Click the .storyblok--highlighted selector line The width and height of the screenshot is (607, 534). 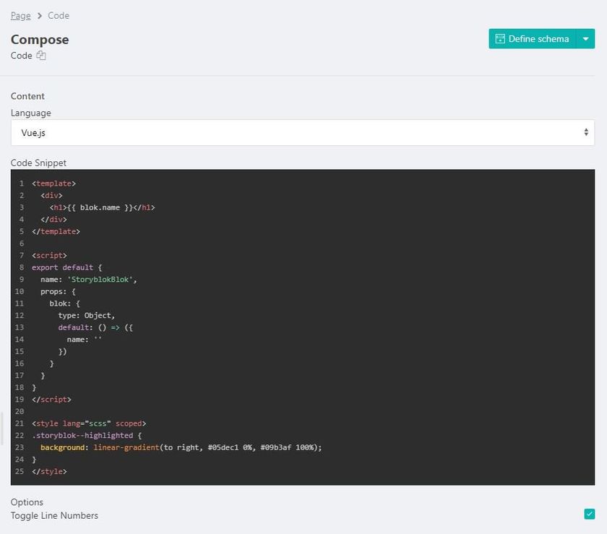pos(87,436)
